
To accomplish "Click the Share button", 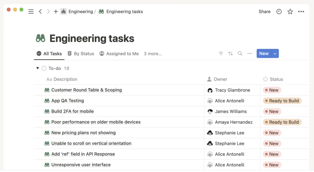I will tap(264, 12).
